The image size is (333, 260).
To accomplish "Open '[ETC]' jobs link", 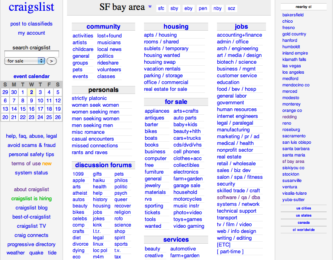I will pyautogui.click(x=223, y=245).
